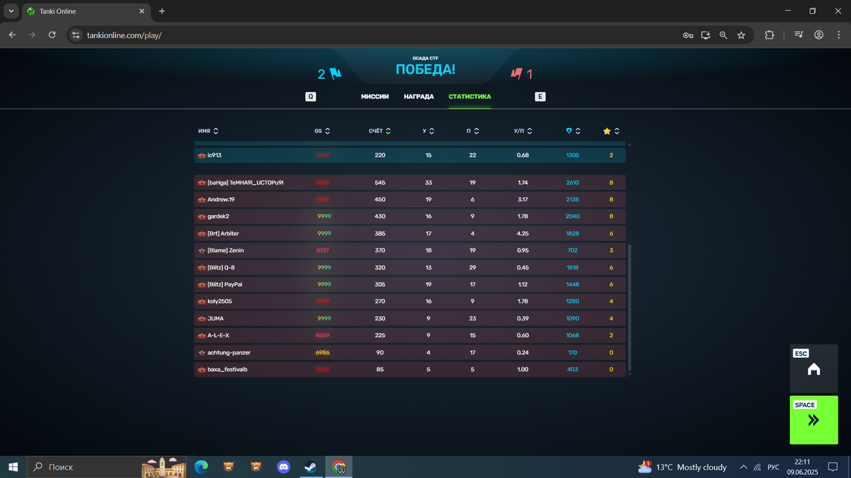
Task: Open Windows notification center icon
Action: (832, 467)
